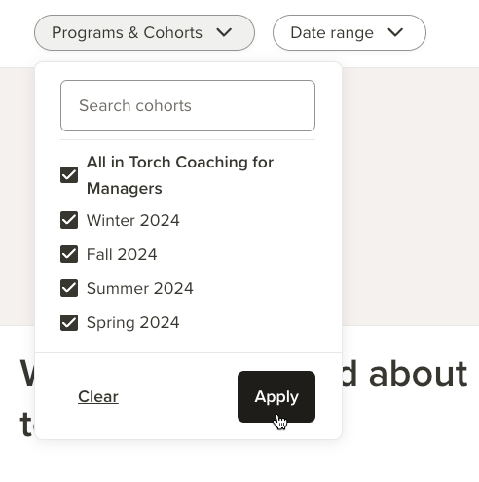Focus the Search cohorts text field
Screen dimensions: 479x482
(x=188, y=106)
